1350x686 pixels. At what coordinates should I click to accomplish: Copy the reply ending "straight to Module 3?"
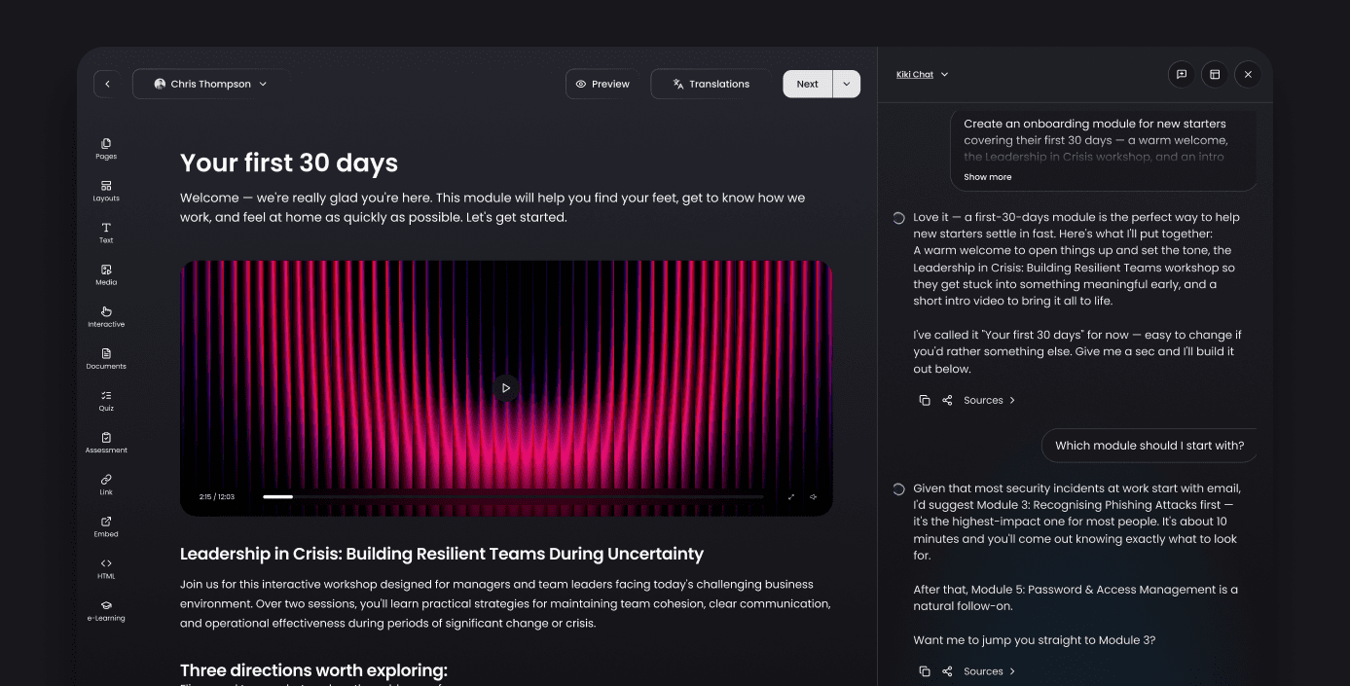pos(925,671)
